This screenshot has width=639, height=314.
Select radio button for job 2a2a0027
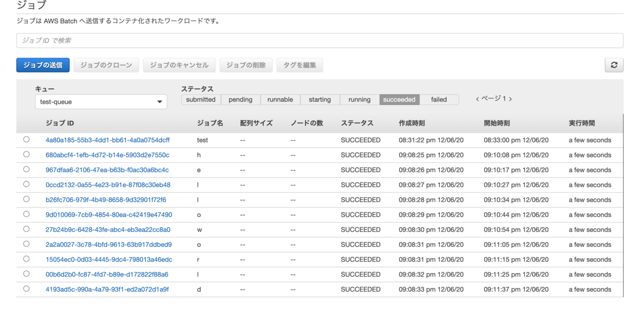[x=26, y=244]
